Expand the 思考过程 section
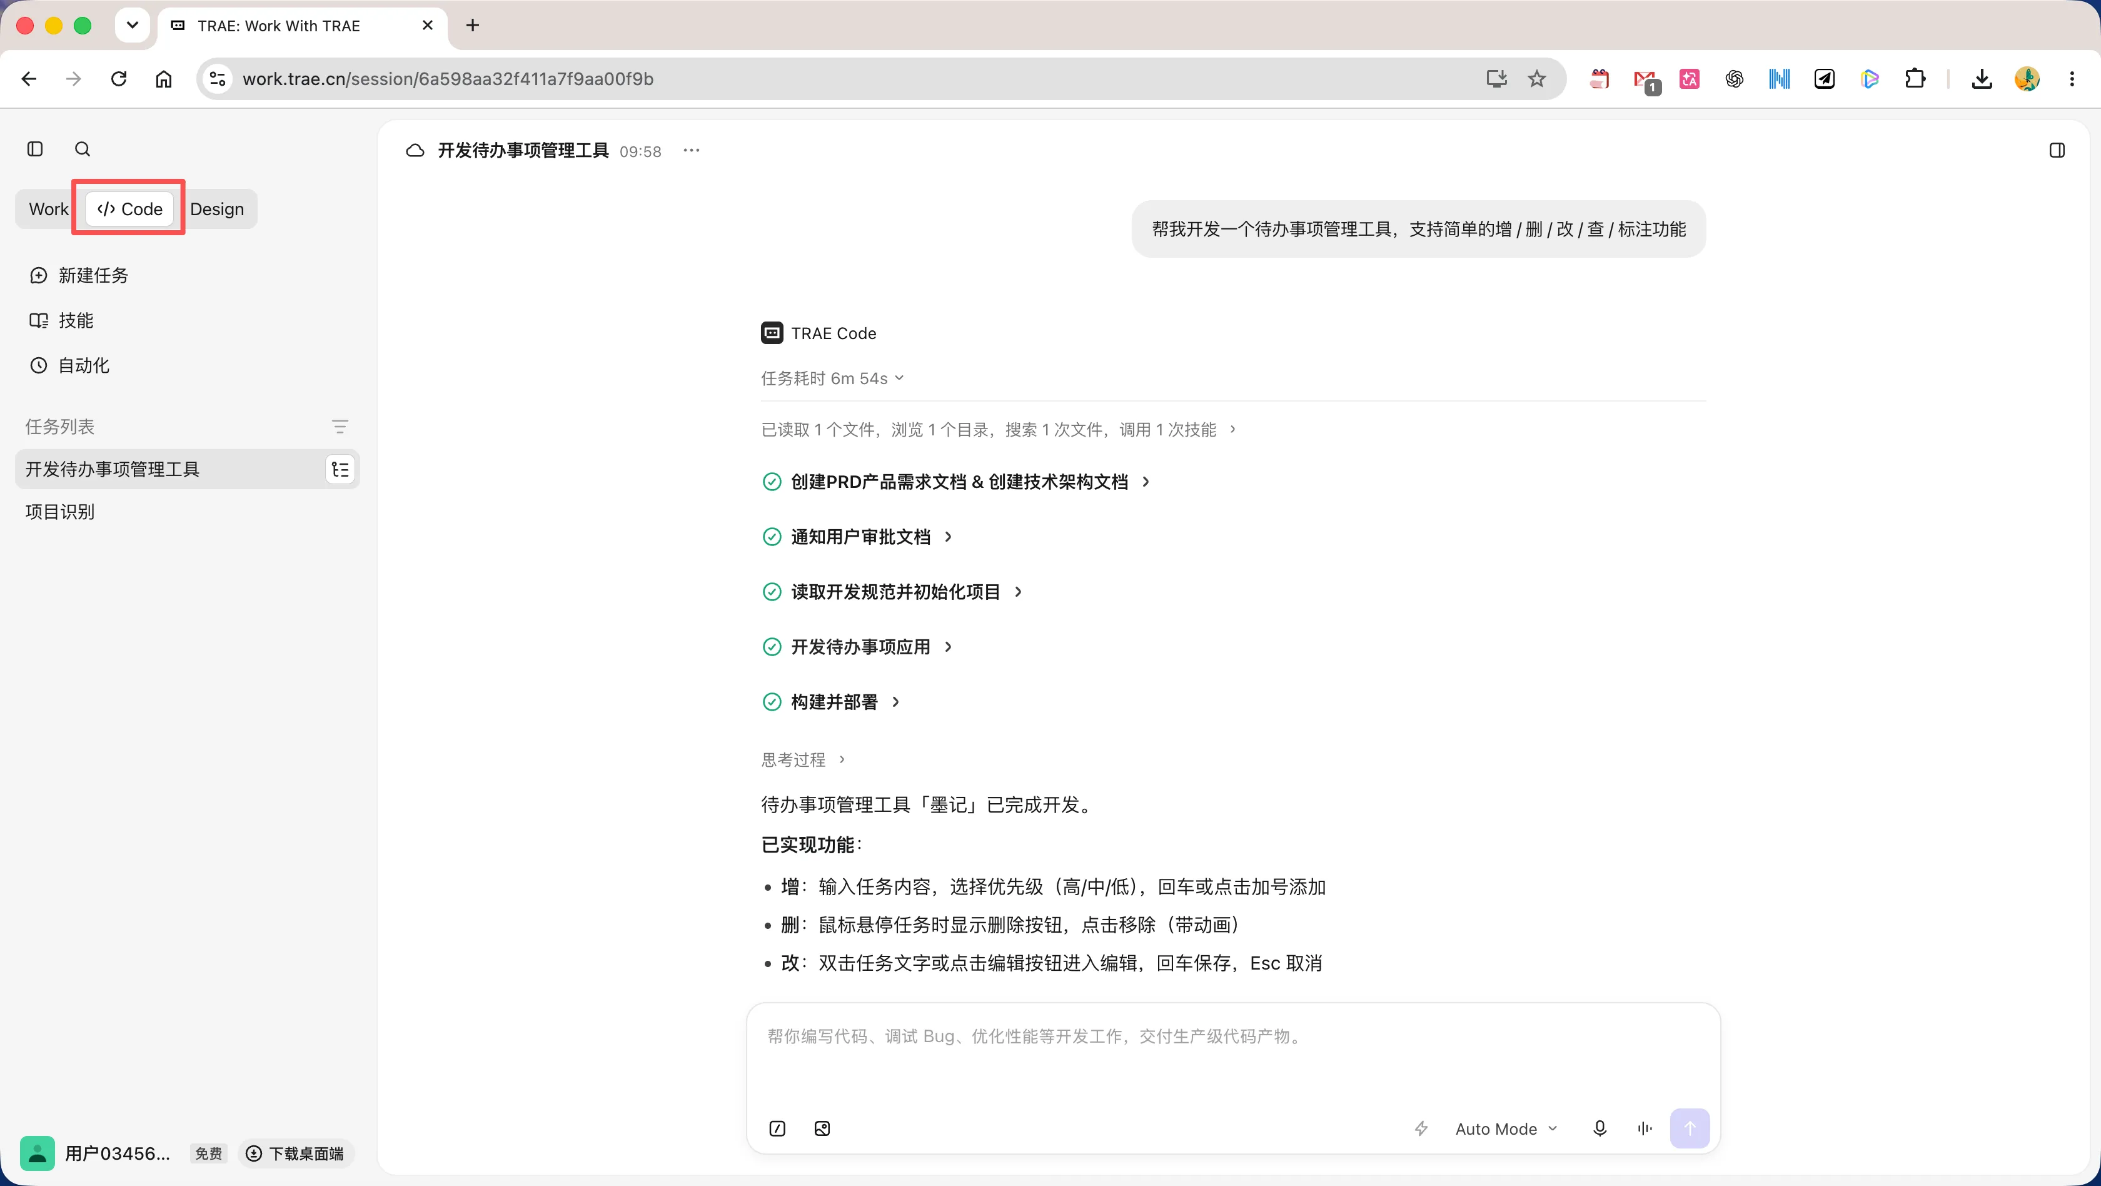This screenshot has width=2101, height=1186. (x=804, y=759)
